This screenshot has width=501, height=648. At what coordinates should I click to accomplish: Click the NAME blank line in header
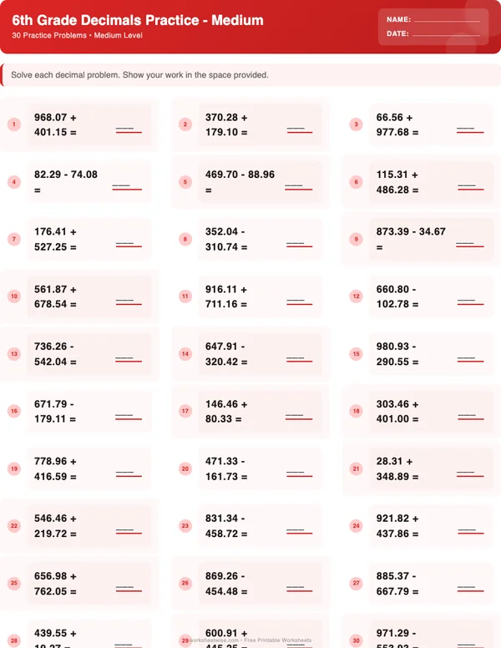click(x=447, y=20)
